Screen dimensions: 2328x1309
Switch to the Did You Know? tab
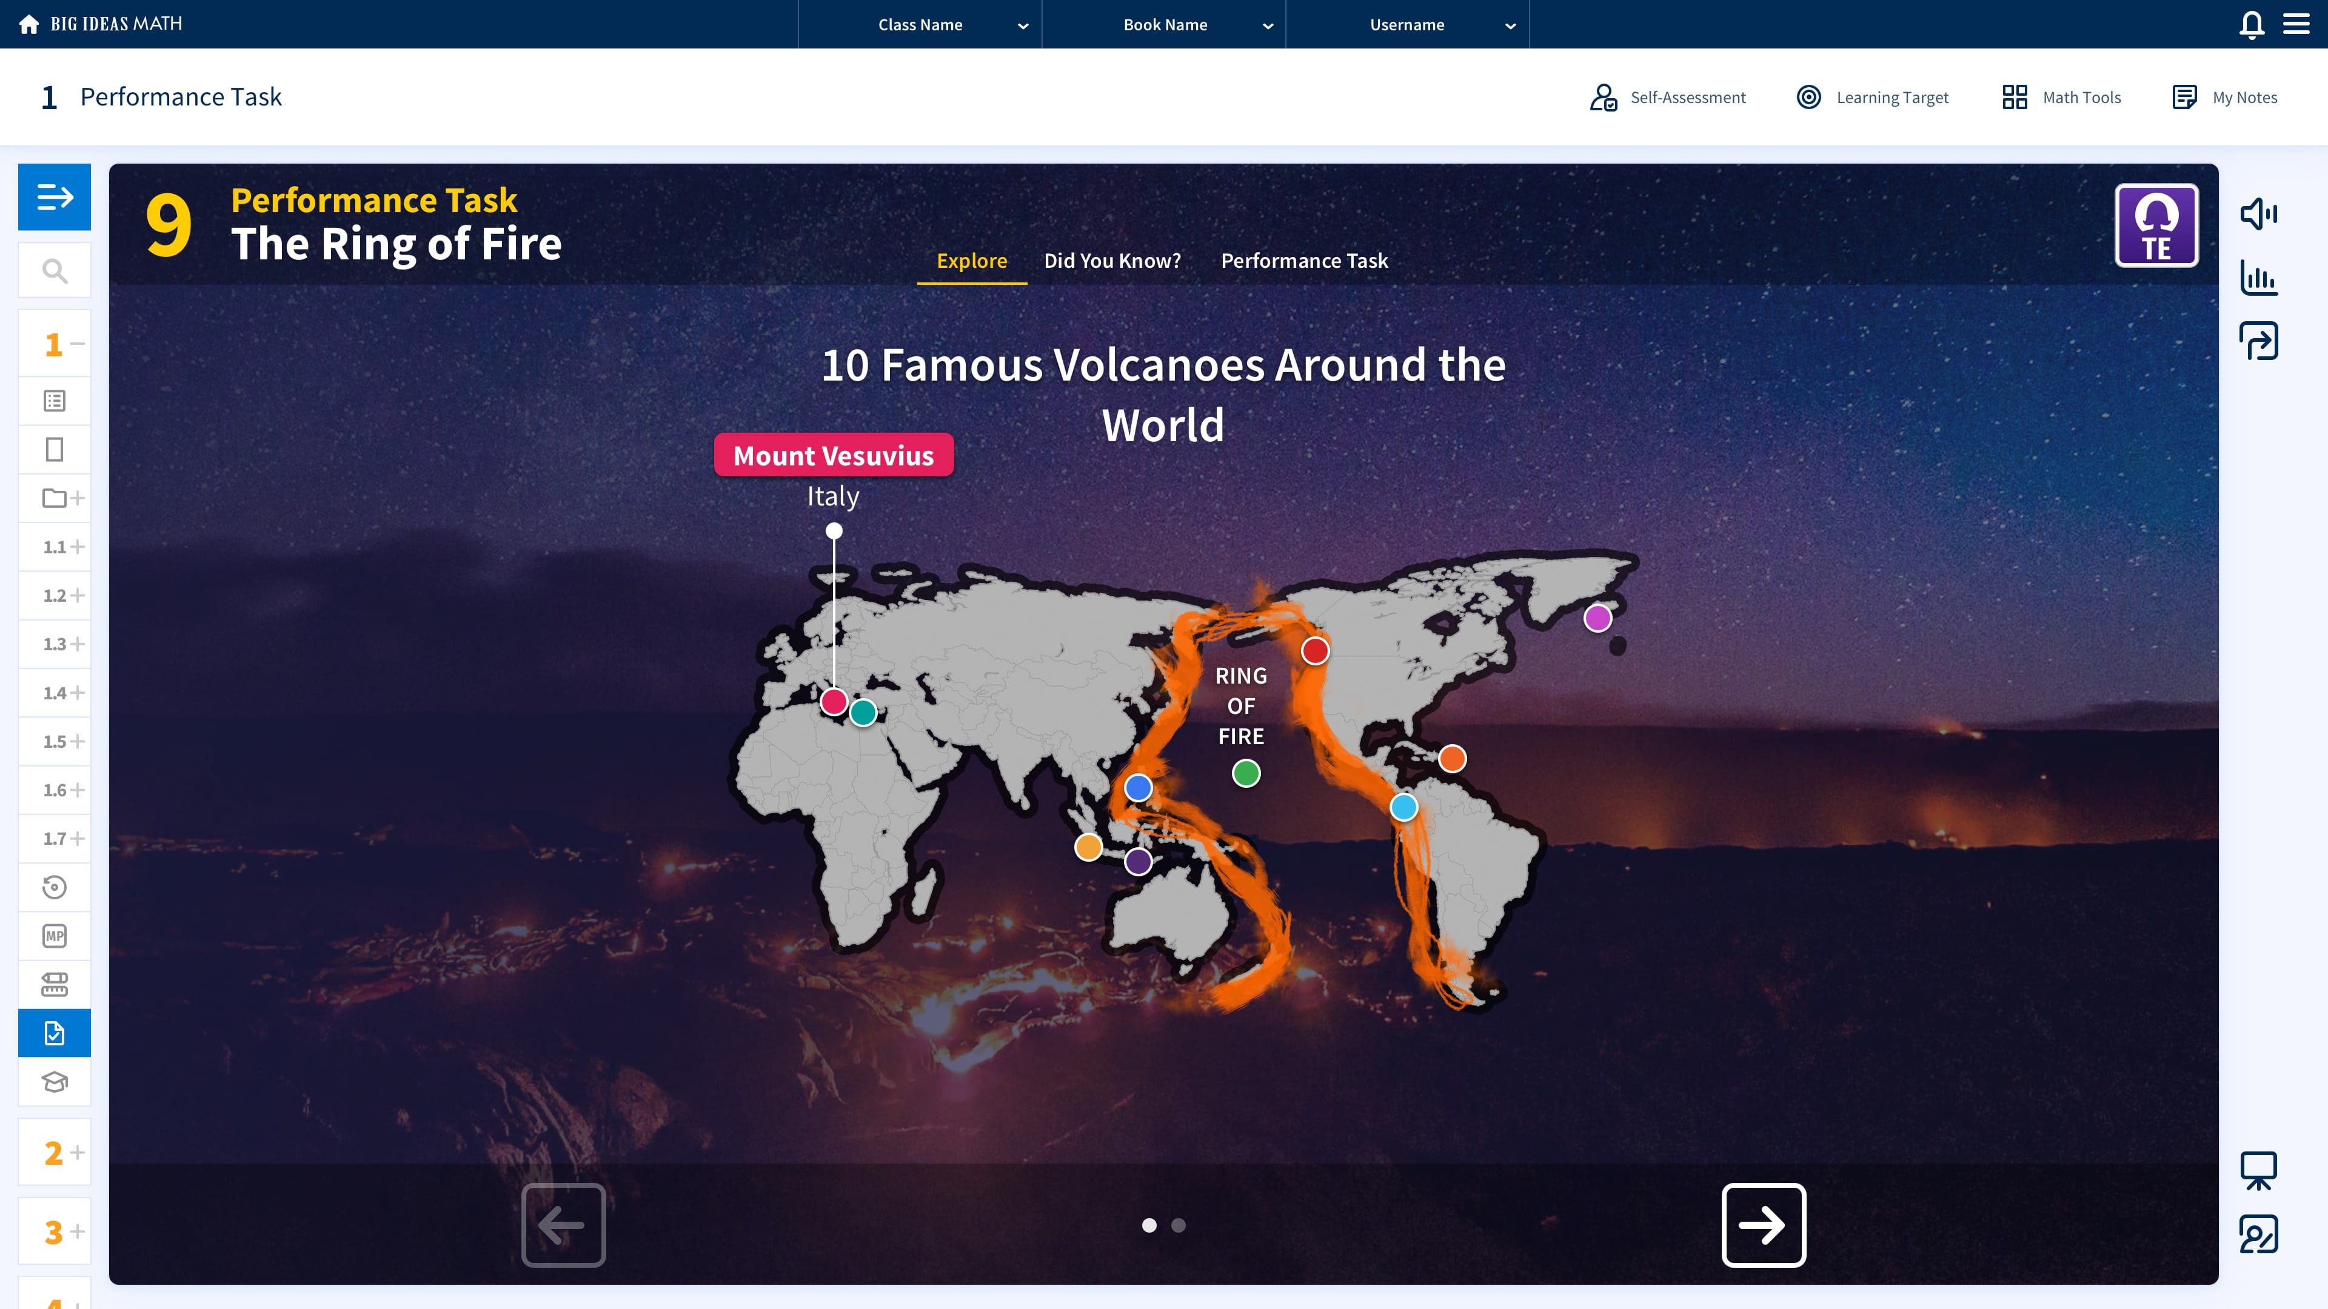1112,260
